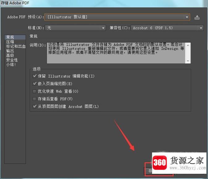Click inside the 说明 description text box
208x179 pixels.
pos(116,53)
